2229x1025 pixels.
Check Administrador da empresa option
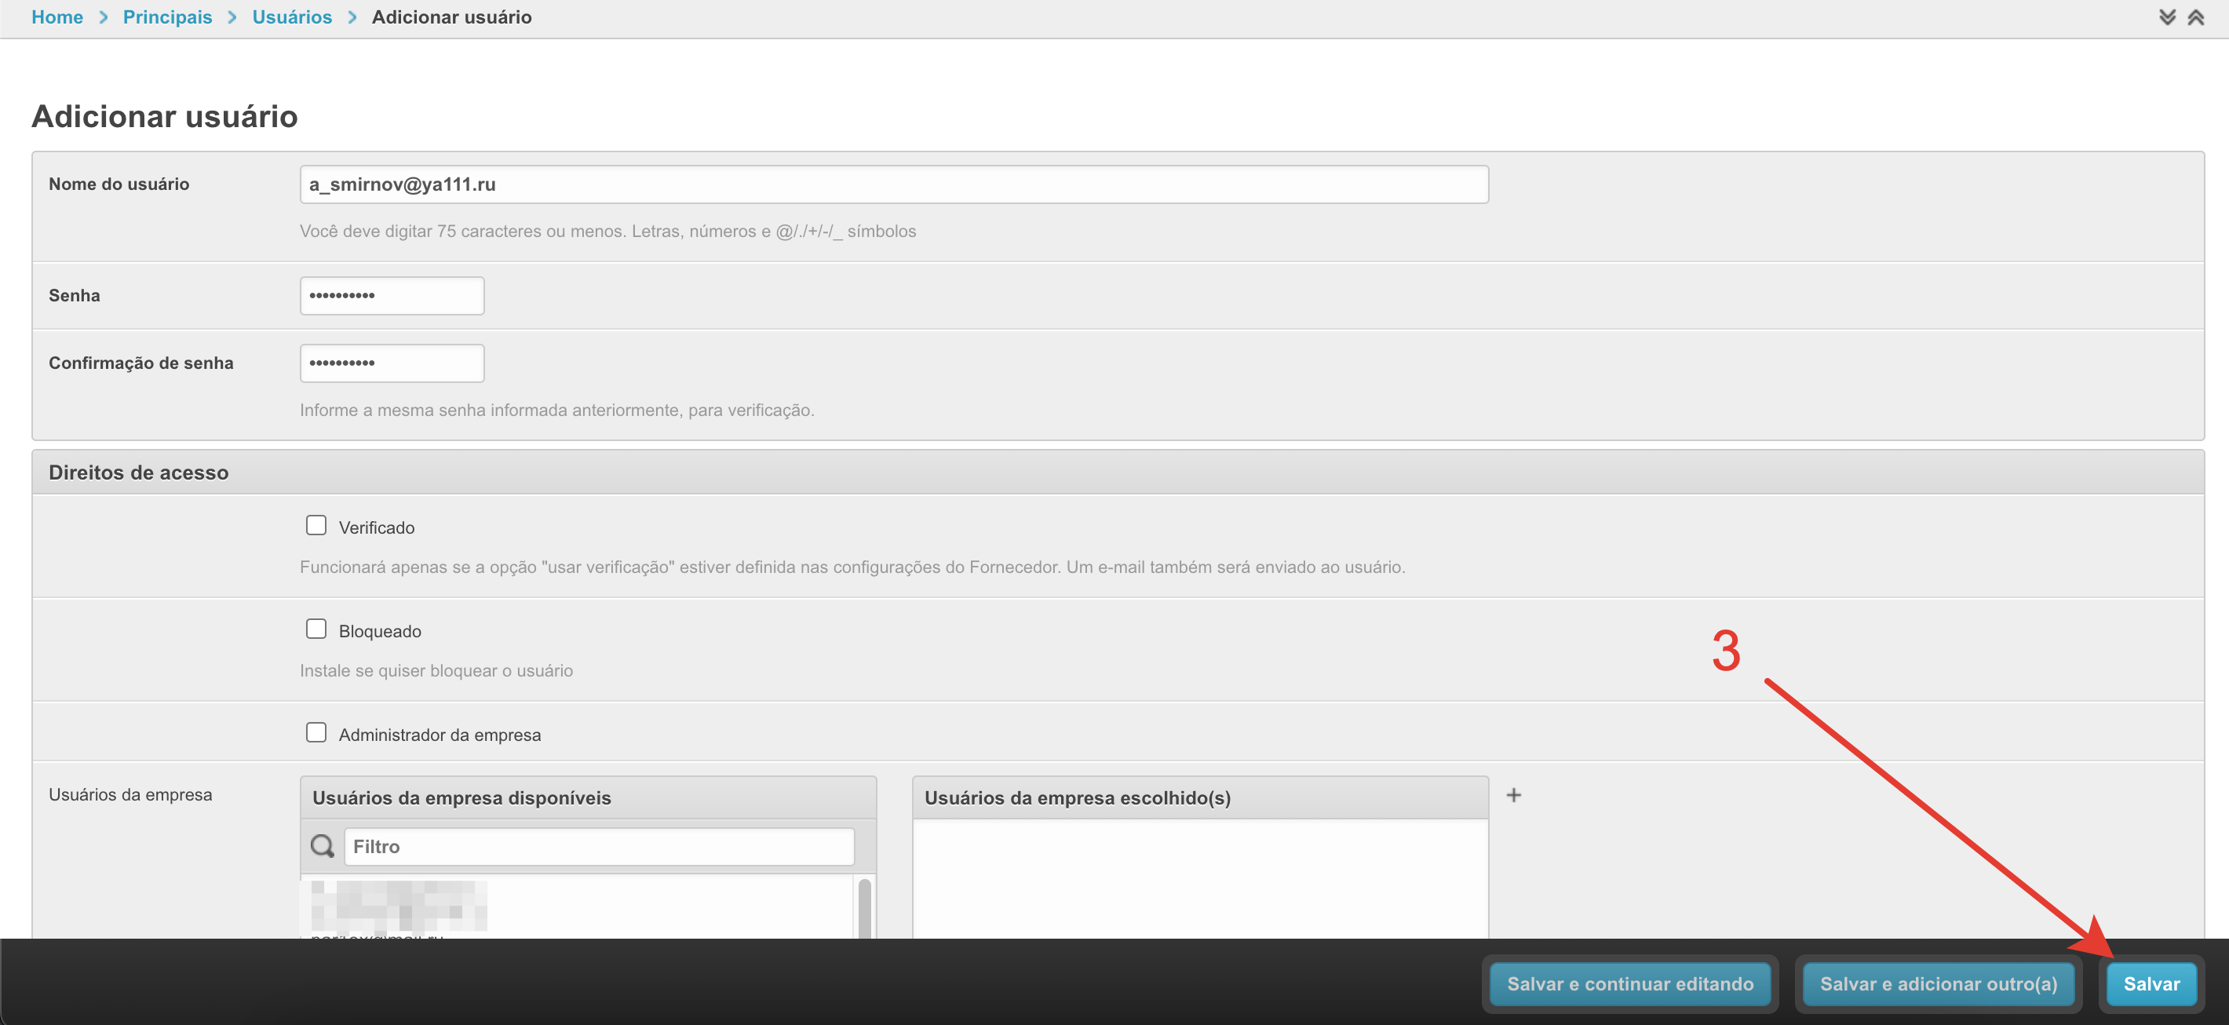(316, 732)
